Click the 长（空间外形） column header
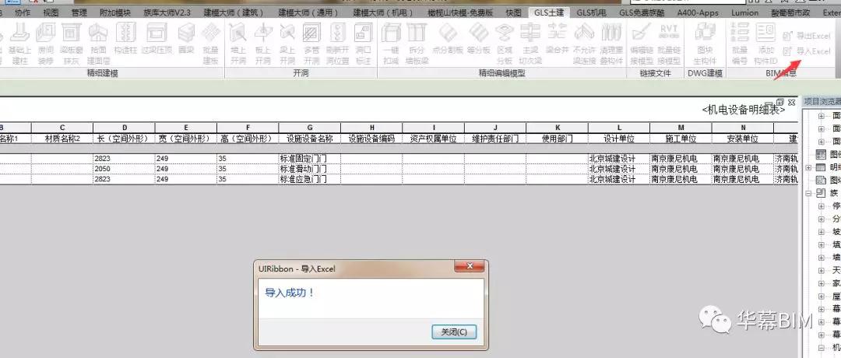Image resolution: width=841 pixels, height=358 pixels. pos(124,139)
